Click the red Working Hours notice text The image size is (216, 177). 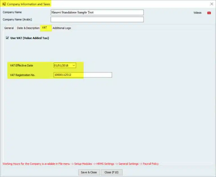tap(81, 164)
